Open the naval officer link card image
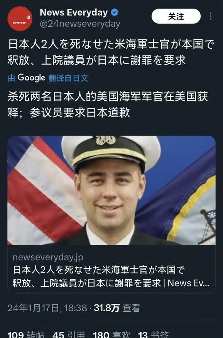This screenshot has height=338, width=223. click(112, 190)
